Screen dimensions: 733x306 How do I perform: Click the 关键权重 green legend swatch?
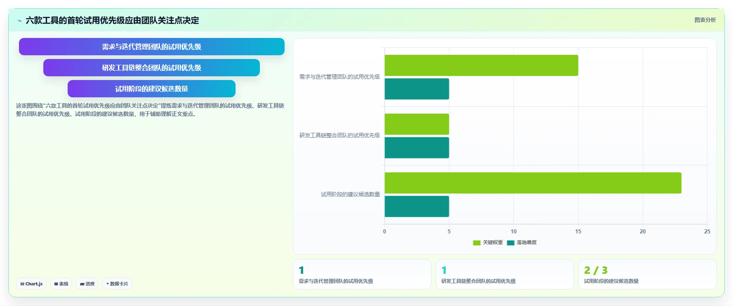[477, 243]
